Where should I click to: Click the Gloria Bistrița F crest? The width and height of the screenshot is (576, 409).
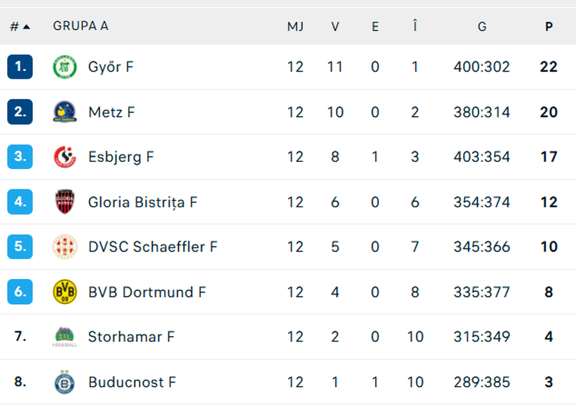[65, 202]
